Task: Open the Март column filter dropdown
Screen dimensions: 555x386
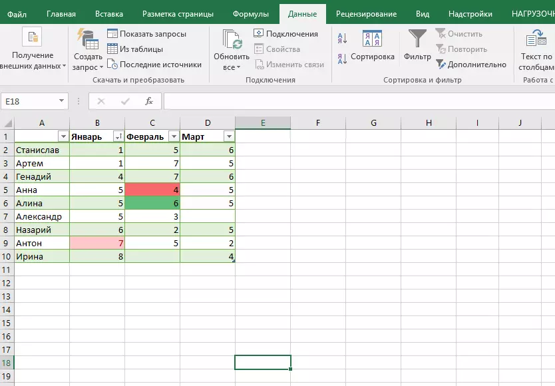Action: click(228, 136)
